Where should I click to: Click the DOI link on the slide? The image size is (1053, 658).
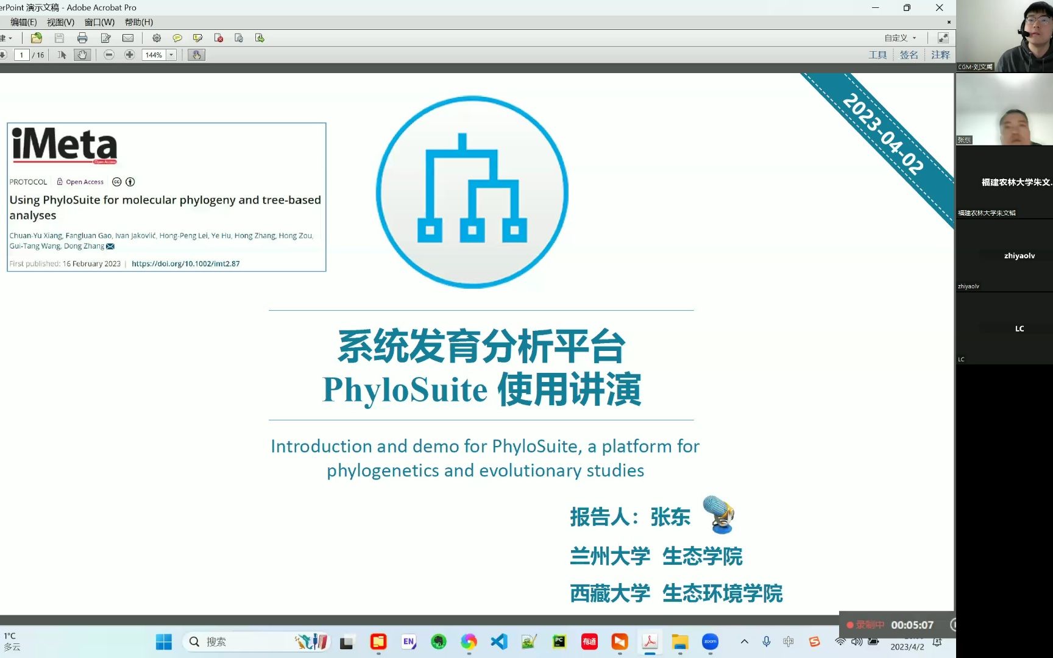point(185,263)
